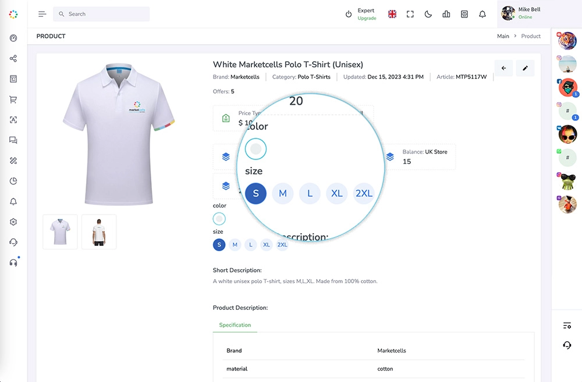Screen dimensions: 582x382
Task: Click Main in the breadcrumb
Action: 503,36
